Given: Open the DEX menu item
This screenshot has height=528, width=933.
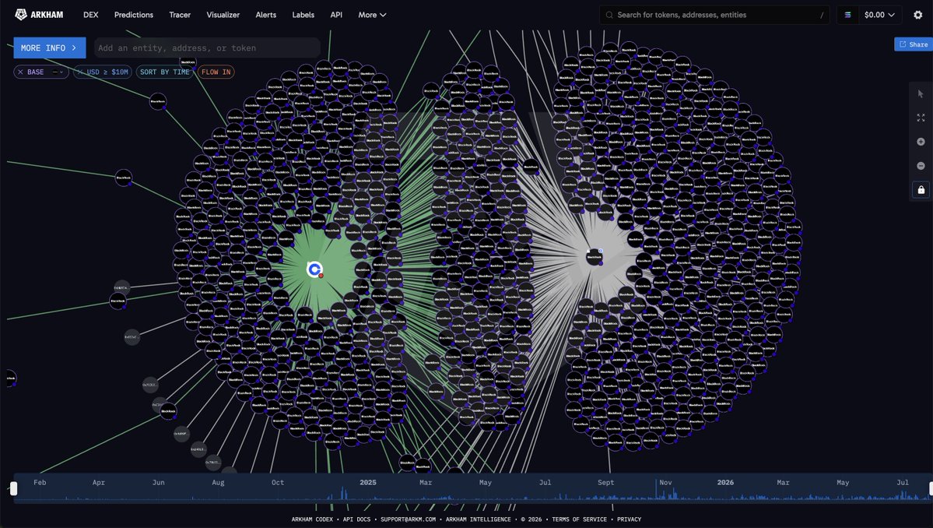Looking at the screenshot, I should point(90,15).
